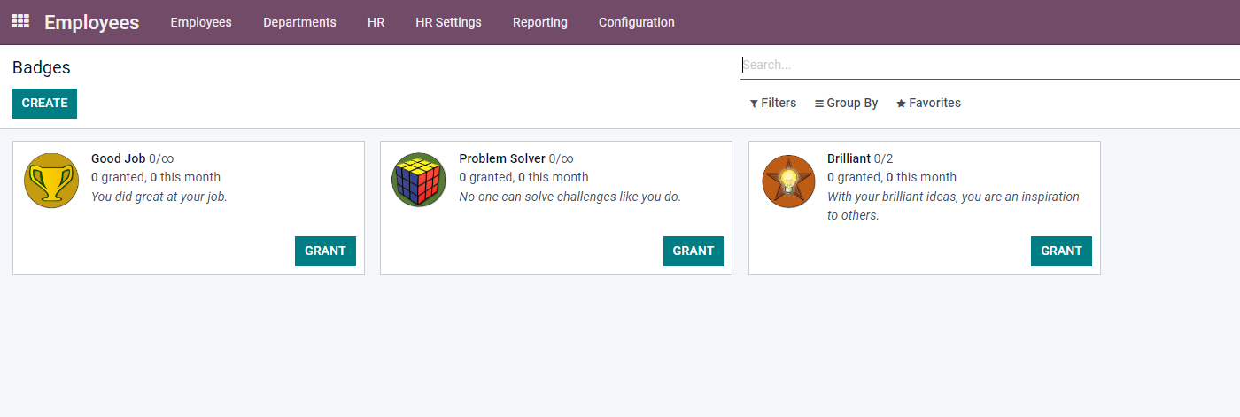Grant the Good Job badge

tap(325, 251)
